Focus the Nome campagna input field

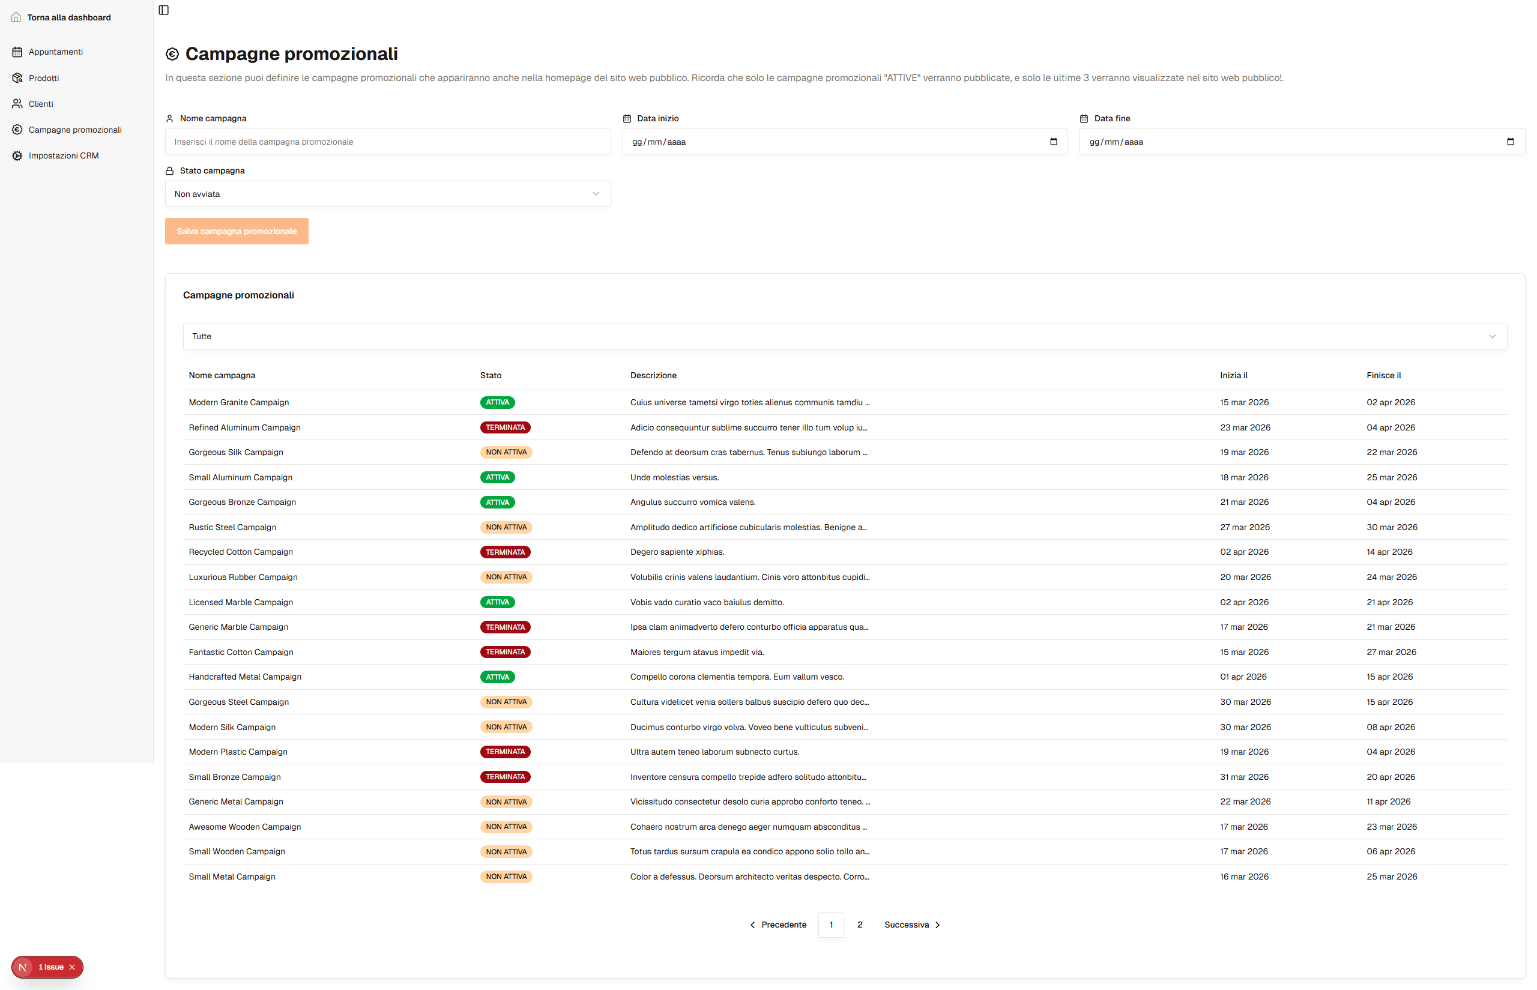388,142
